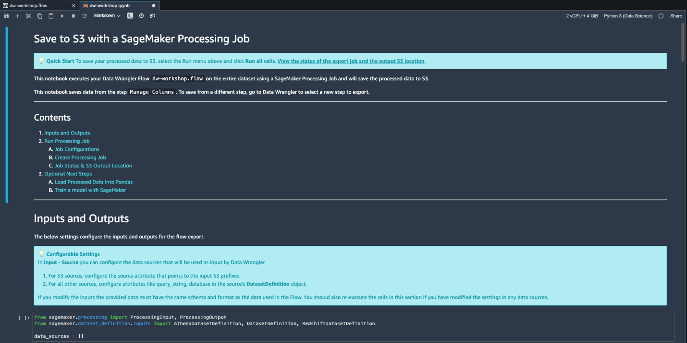Follow Train a model with SageMaker link

click(90, 190)
